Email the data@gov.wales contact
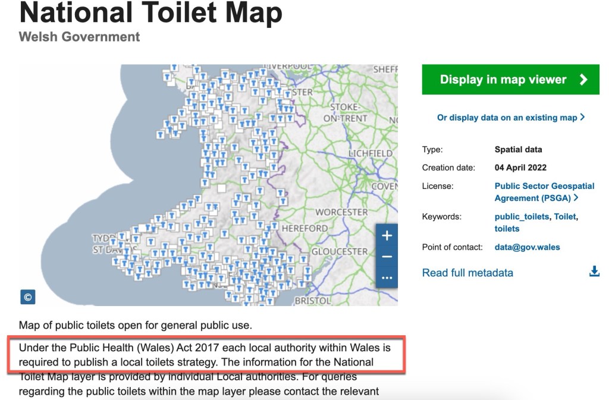This screenshot has width=609, height=400. 527,247
